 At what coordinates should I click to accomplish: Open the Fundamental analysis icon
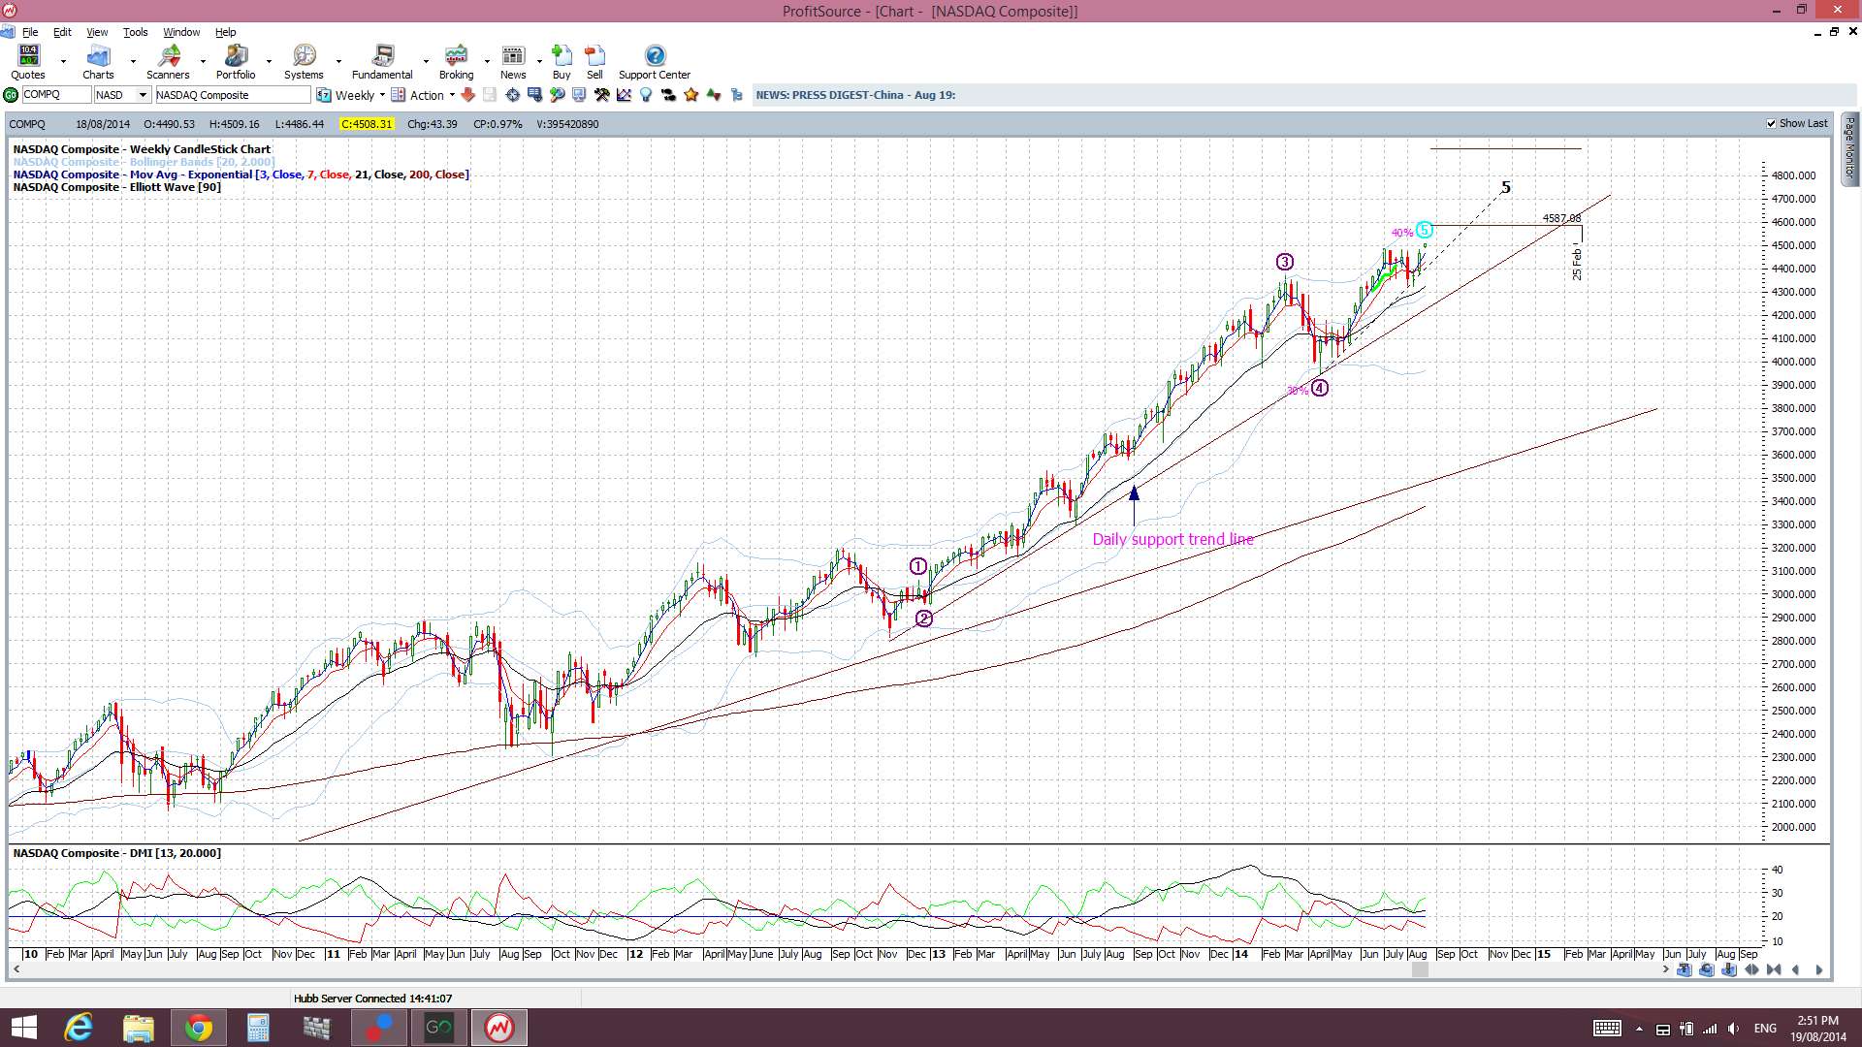point(382,62)
